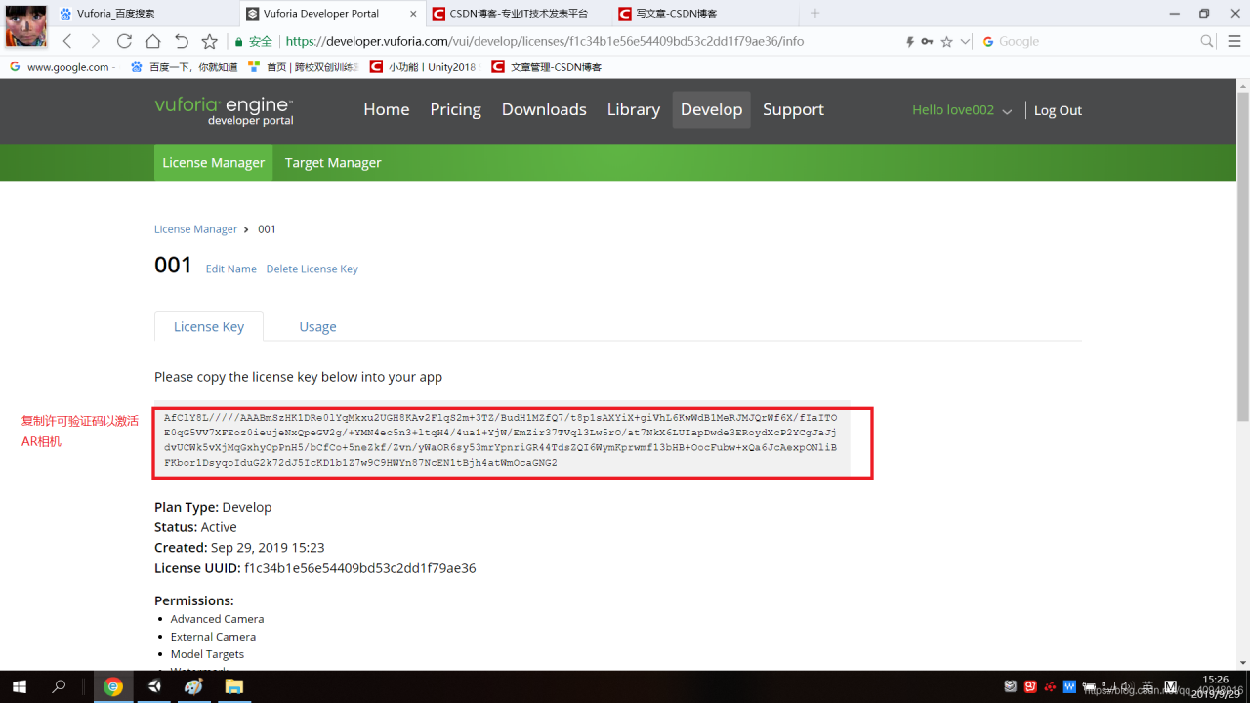Image resolution: width=1250 pixels, height=703 pixels.
Task: Click the blue W icon in system tray
Action: pos(1069,686)
